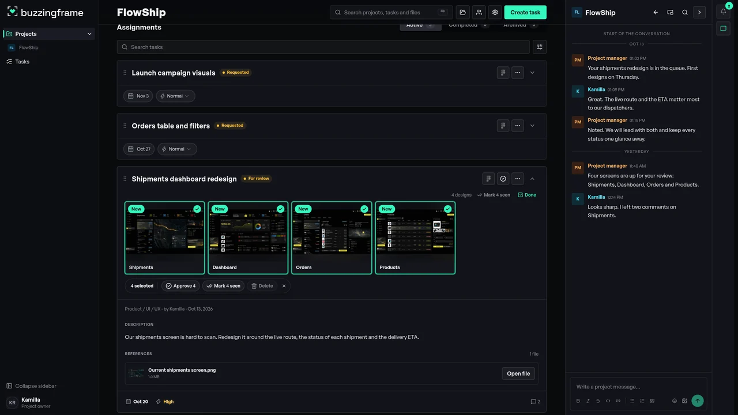Open Tasks in the sidebar
The height and width of the screenshot is (415, 738).
click(x=22, y=62)
